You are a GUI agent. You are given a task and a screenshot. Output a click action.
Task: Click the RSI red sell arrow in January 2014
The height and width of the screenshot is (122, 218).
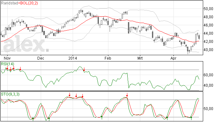pos(84,69)
